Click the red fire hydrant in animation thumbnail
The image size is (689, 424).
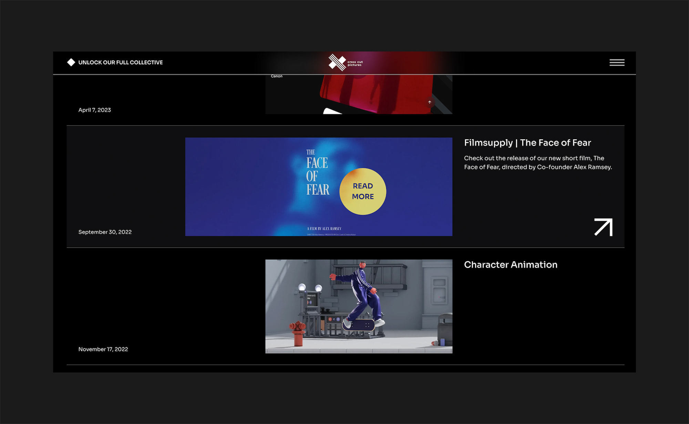tap(298, 333)
